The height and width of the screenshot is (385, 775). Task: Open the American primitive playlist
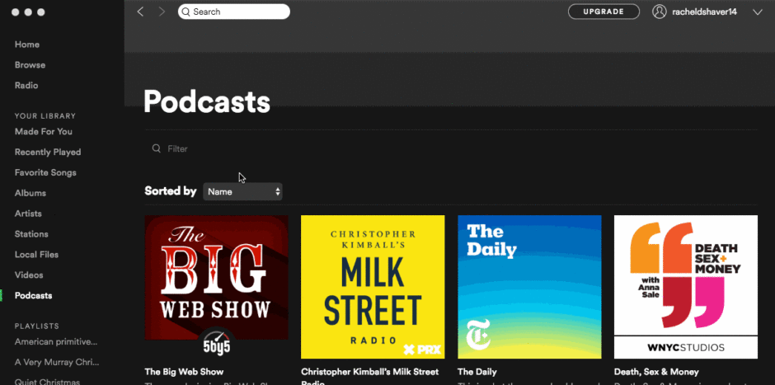[56, 342]
